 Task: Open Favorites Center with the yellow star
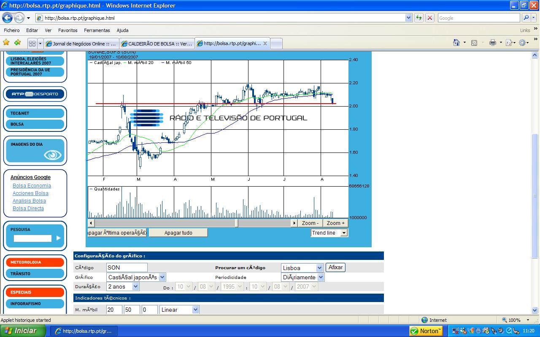pyautogui.click(x=6, y=43)
